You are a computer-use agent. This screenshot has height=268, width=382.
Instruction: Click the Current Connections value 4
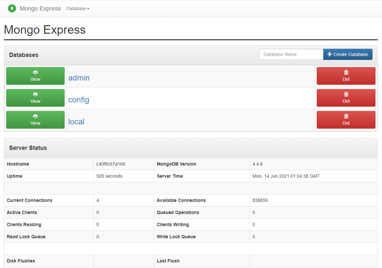tap(98, 200)
